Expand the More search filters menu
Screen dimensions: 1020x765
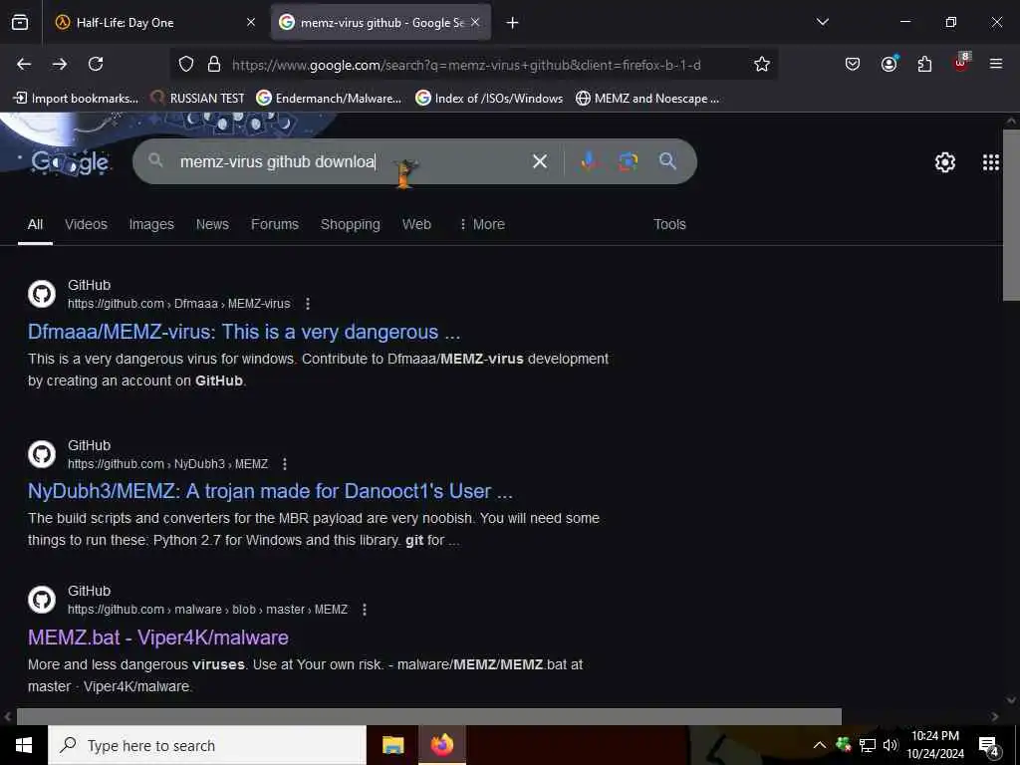point(482,224)
